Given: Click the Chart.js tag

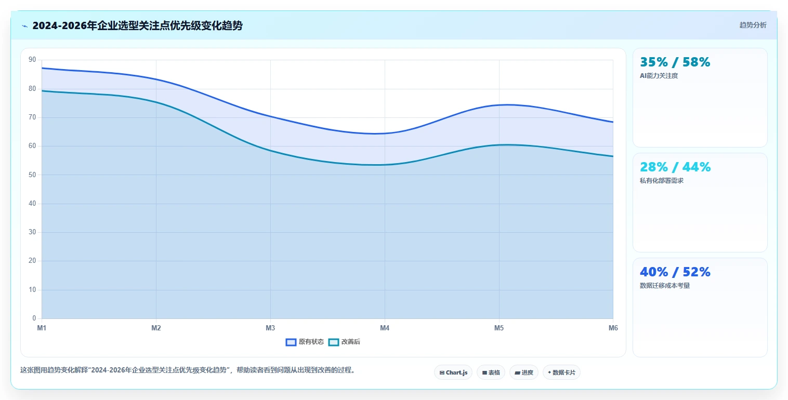Looking at the screenshot, I should (x=453, y=372).
